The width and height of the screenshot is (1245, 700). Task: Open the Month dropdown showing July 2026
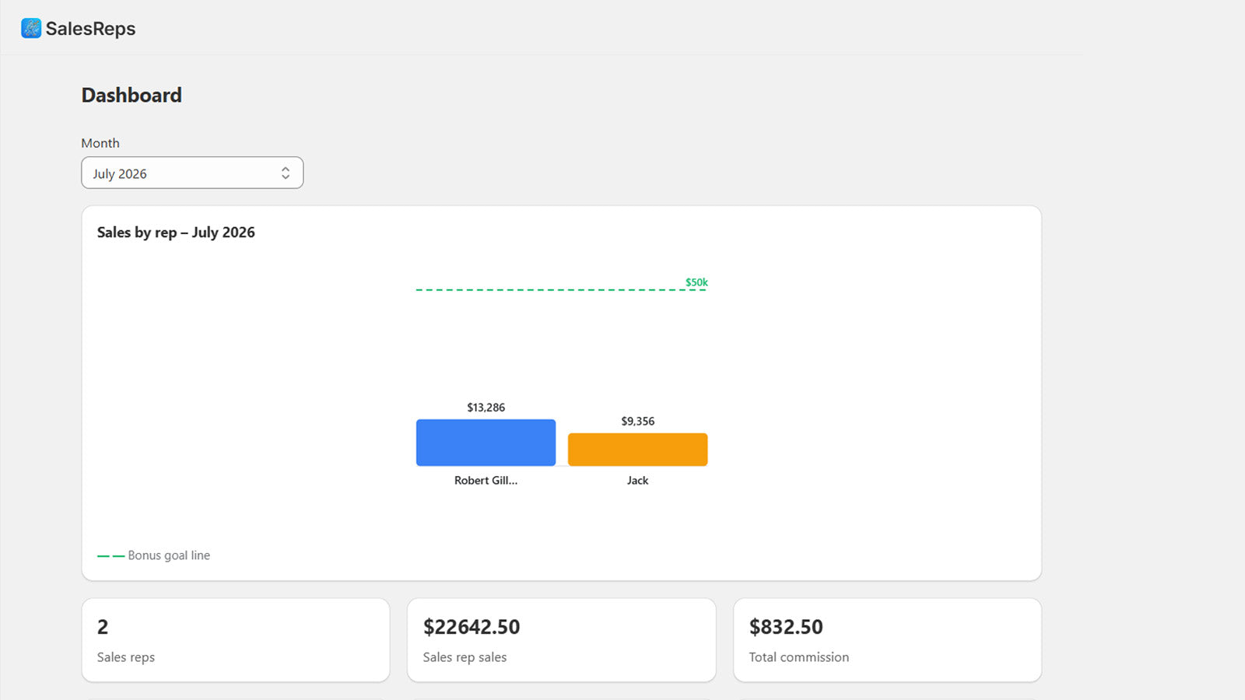192,173
